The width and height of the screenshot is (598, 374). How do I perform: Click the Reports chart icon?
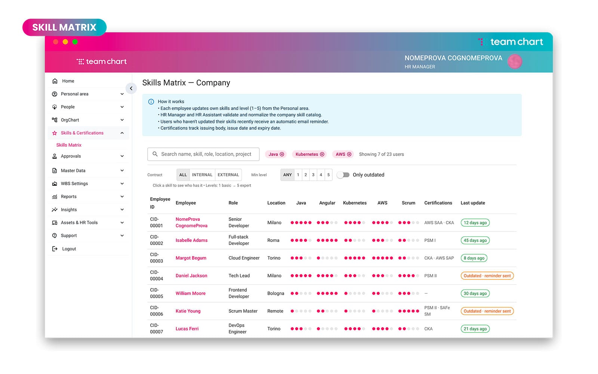click(x=55, y=197)
